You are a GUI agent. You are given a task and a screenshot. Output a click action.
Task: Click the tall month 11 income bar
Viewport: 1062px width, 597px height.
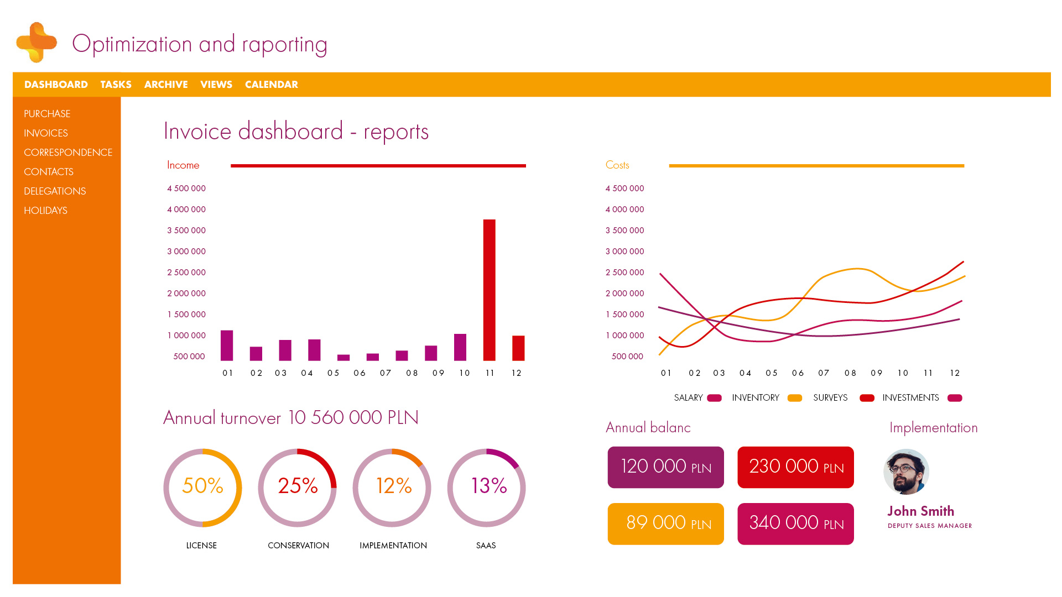click(x=489, y=290)
